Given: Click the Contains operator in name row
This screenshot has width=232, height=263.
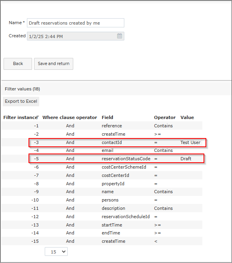Looking at the screenshot, I should pyautogui.click(x=163, y=192).
